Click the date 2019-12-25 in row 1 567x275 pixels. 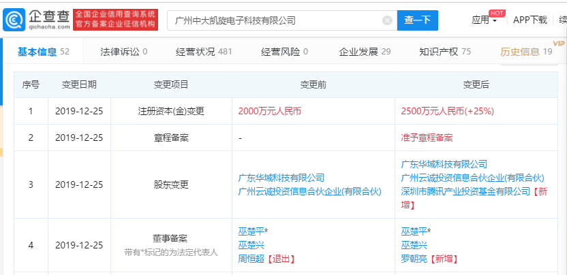[x=79, y=112]
